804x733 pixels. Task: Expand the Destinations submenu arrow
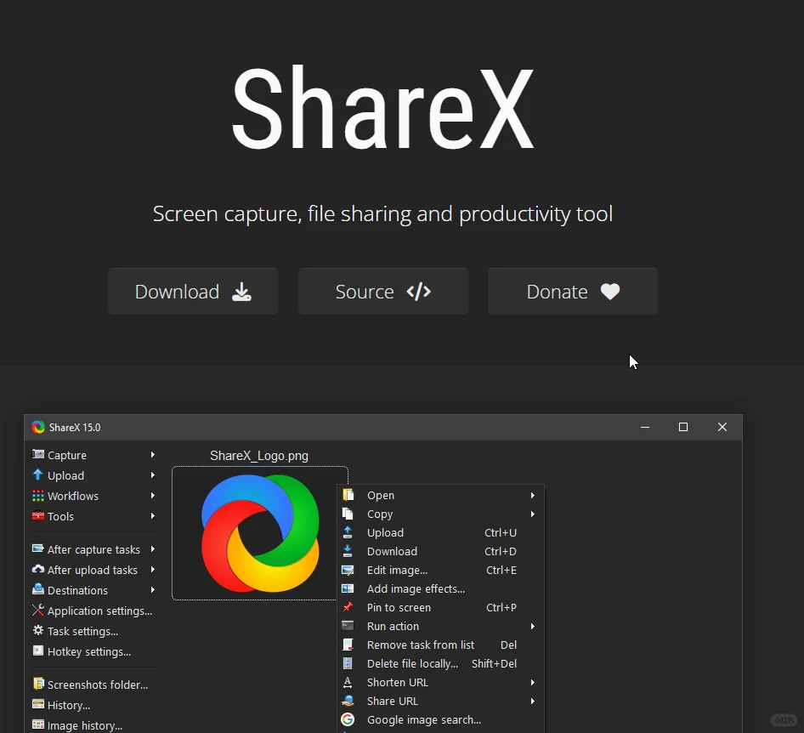click(x=153, y=590)
